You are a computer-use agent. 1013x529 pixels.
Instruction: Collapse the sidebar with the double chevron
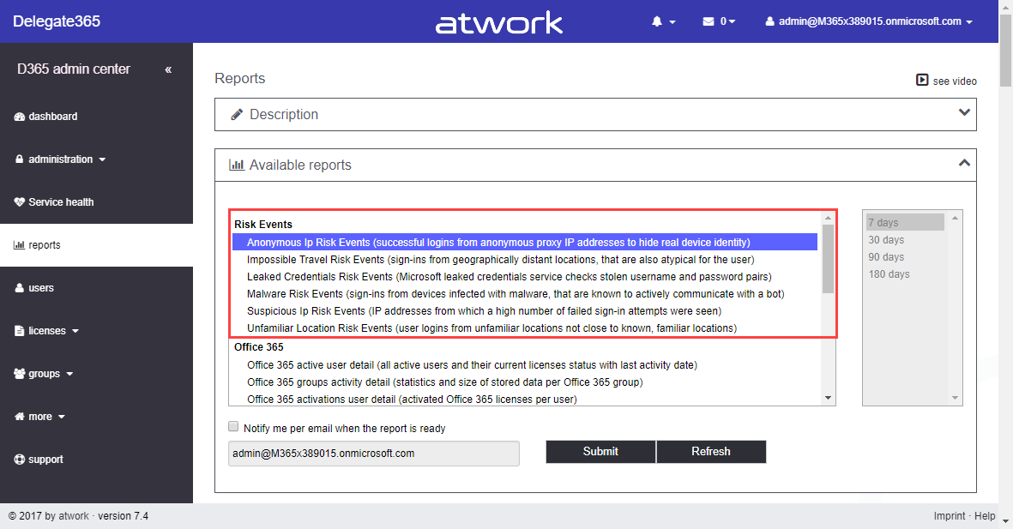(x=168, y=69)
